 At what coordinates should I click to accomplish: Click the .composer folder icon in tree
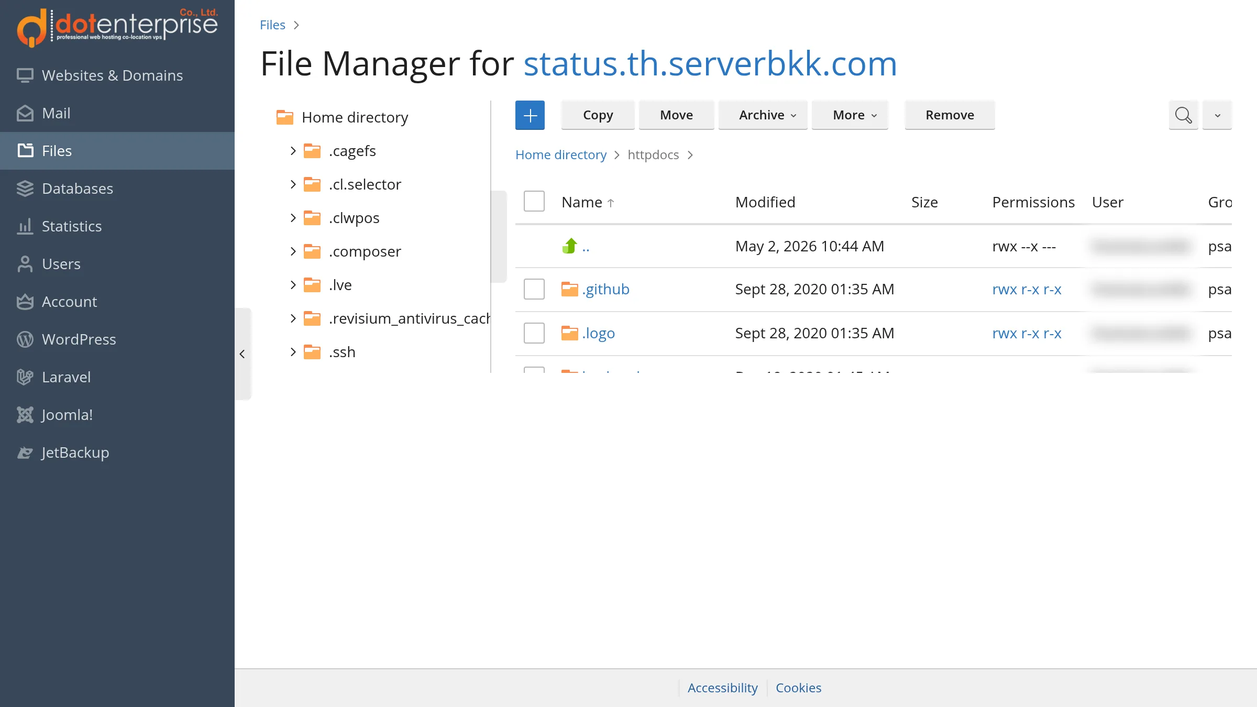[x=312, y=251]
